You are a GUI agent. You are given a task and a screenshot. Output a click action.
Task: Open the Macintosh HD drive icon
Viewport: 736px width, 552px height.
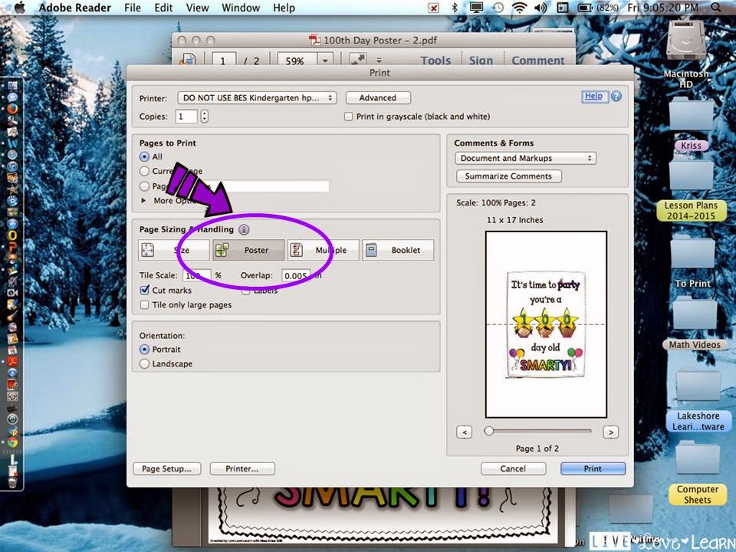[685, 42]
